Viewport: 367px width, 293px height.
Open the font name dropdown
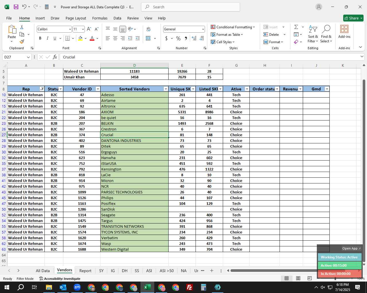70,29
